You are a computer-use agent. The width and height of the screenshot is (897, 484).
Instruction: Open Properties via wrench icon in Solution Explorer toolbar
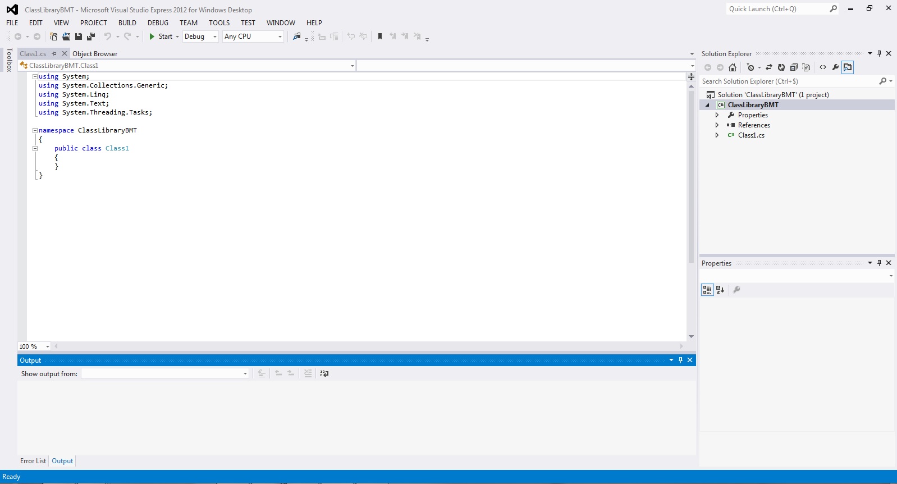point(835,67)
